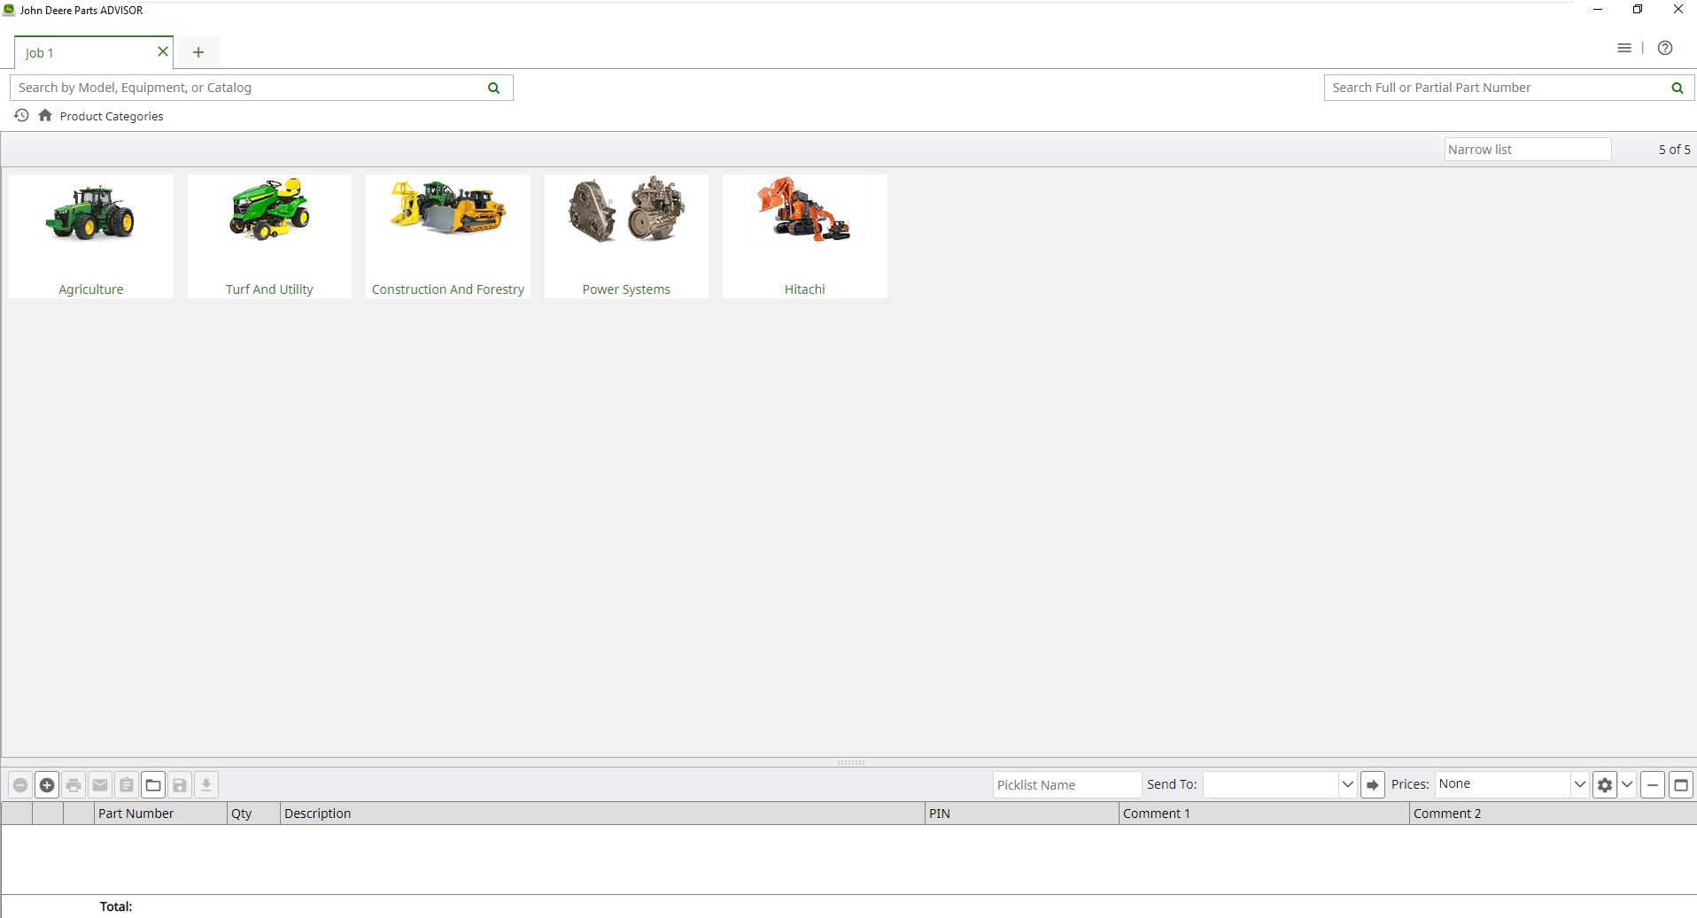The height and width of the screenshot is (918, 1697).
Task: Click the model search magnifier icon
Action: (x=493, y=88)
